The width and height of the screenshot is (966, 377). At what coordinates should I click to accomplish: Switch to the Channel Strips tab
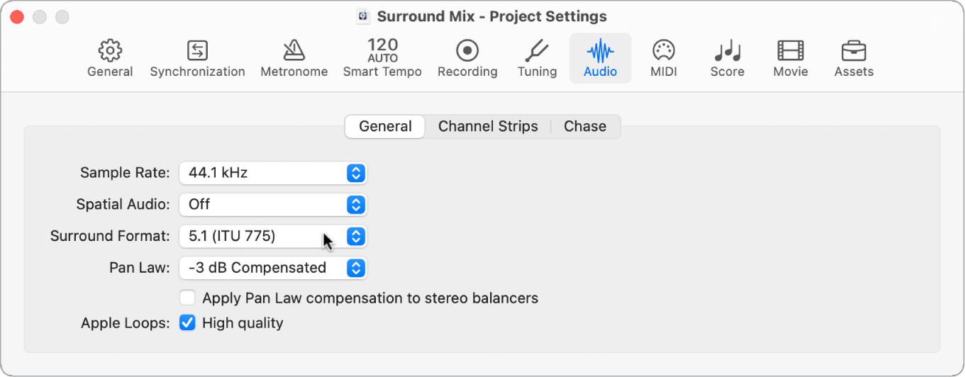tap(488, 127)
